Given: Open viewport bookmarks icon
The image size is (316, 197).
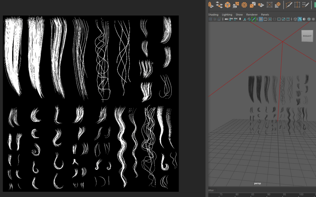Looking at the screenshot, I should coord(240,19).
